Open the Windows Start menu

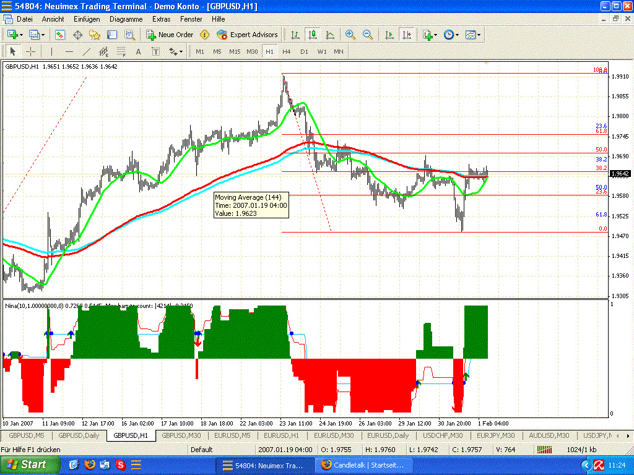tap(31, 464)
